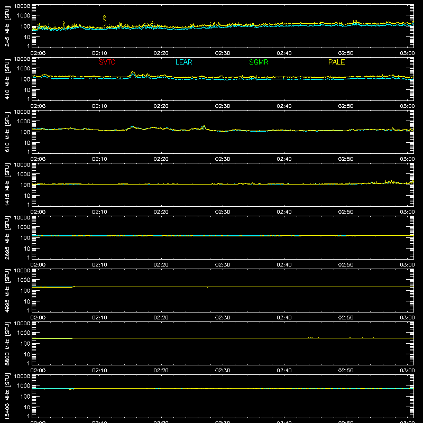423x423 pixels.
Task: Click the green SGMR station label
Action: 259,62
